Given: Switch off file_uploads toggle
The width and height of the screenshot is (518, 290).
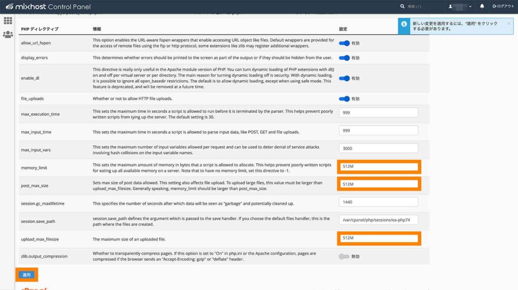Looking at the screenshot, I should click(x=344, y=99).
